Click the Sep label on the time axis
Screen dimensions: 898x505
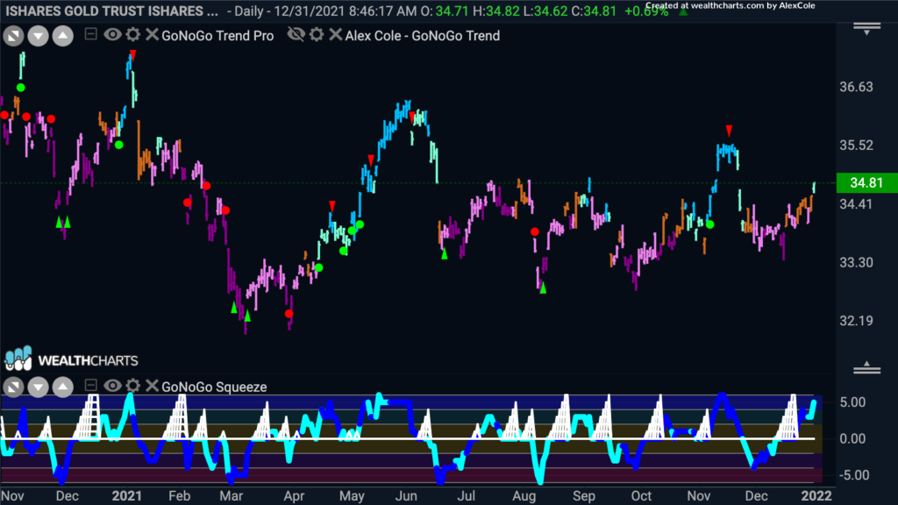pyautogui.click(x=583, y=496)
